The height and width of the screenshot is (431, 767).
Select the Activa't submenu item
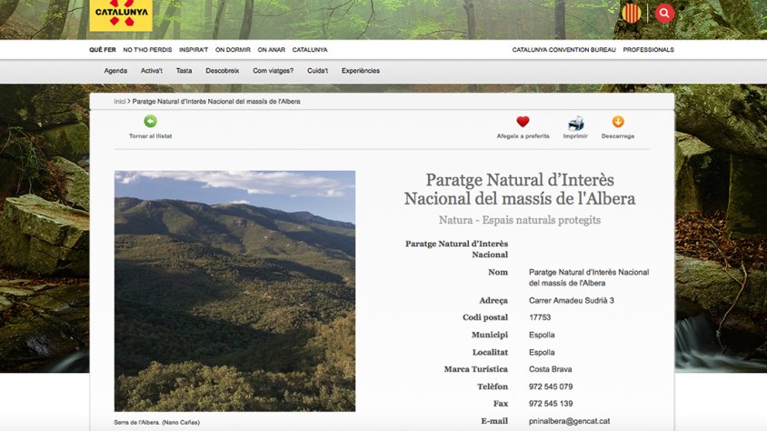[151, 71]
